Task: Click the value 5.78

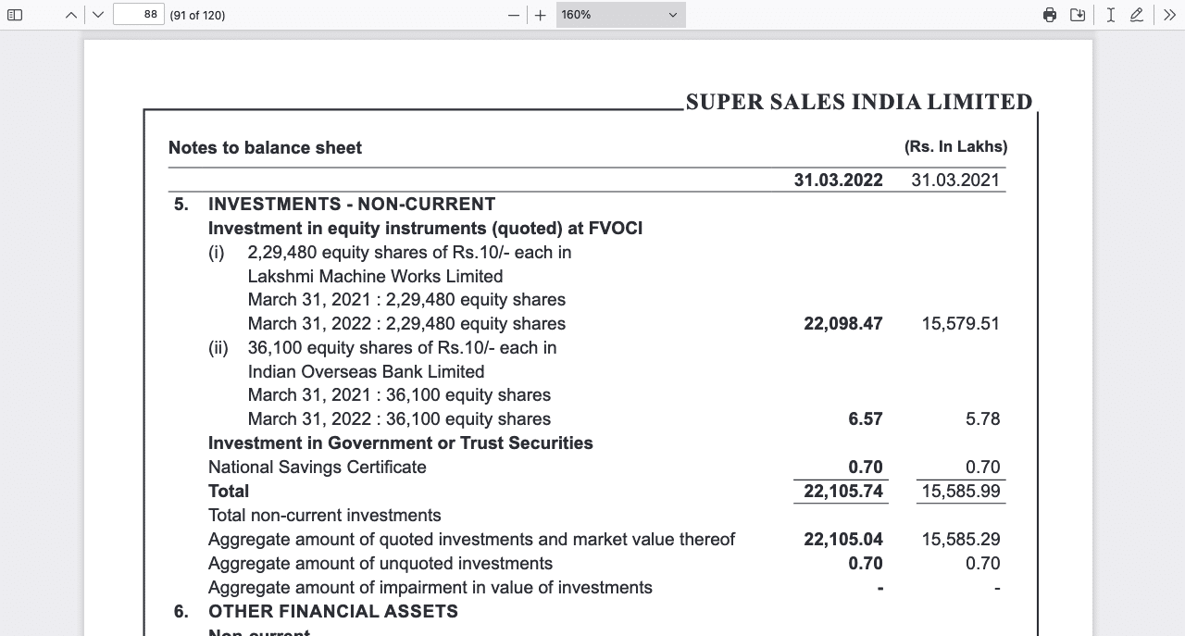Action: (983, 419)
